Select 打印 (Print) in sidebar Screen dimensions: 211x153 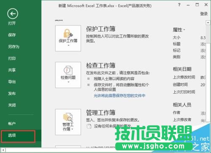tap(12, 58)
